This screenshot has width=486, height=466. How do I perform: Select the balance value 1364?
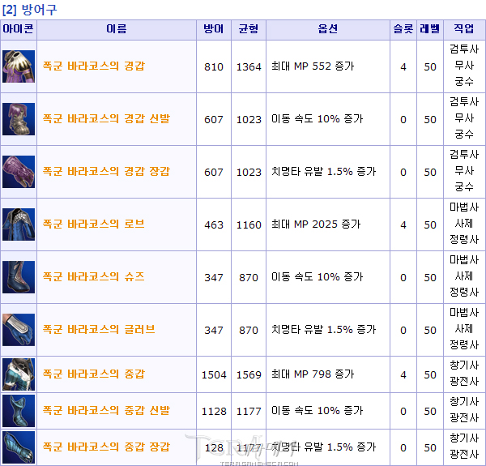click(249, 67)
